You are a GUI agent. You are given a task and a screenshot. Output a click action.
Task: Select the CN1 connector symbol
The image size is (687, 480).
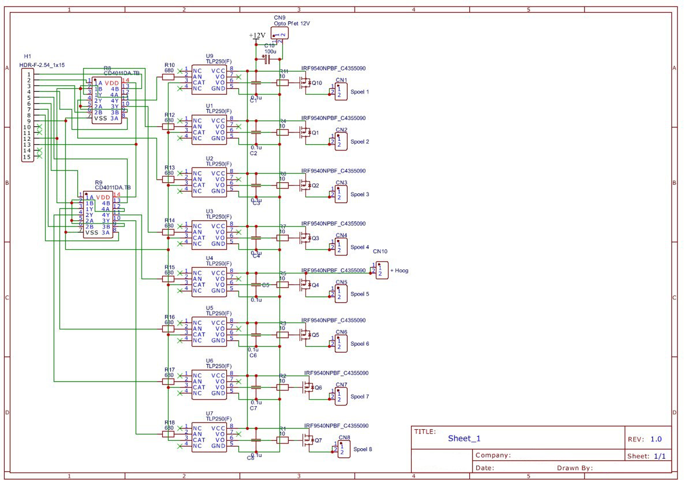[341, 91]
